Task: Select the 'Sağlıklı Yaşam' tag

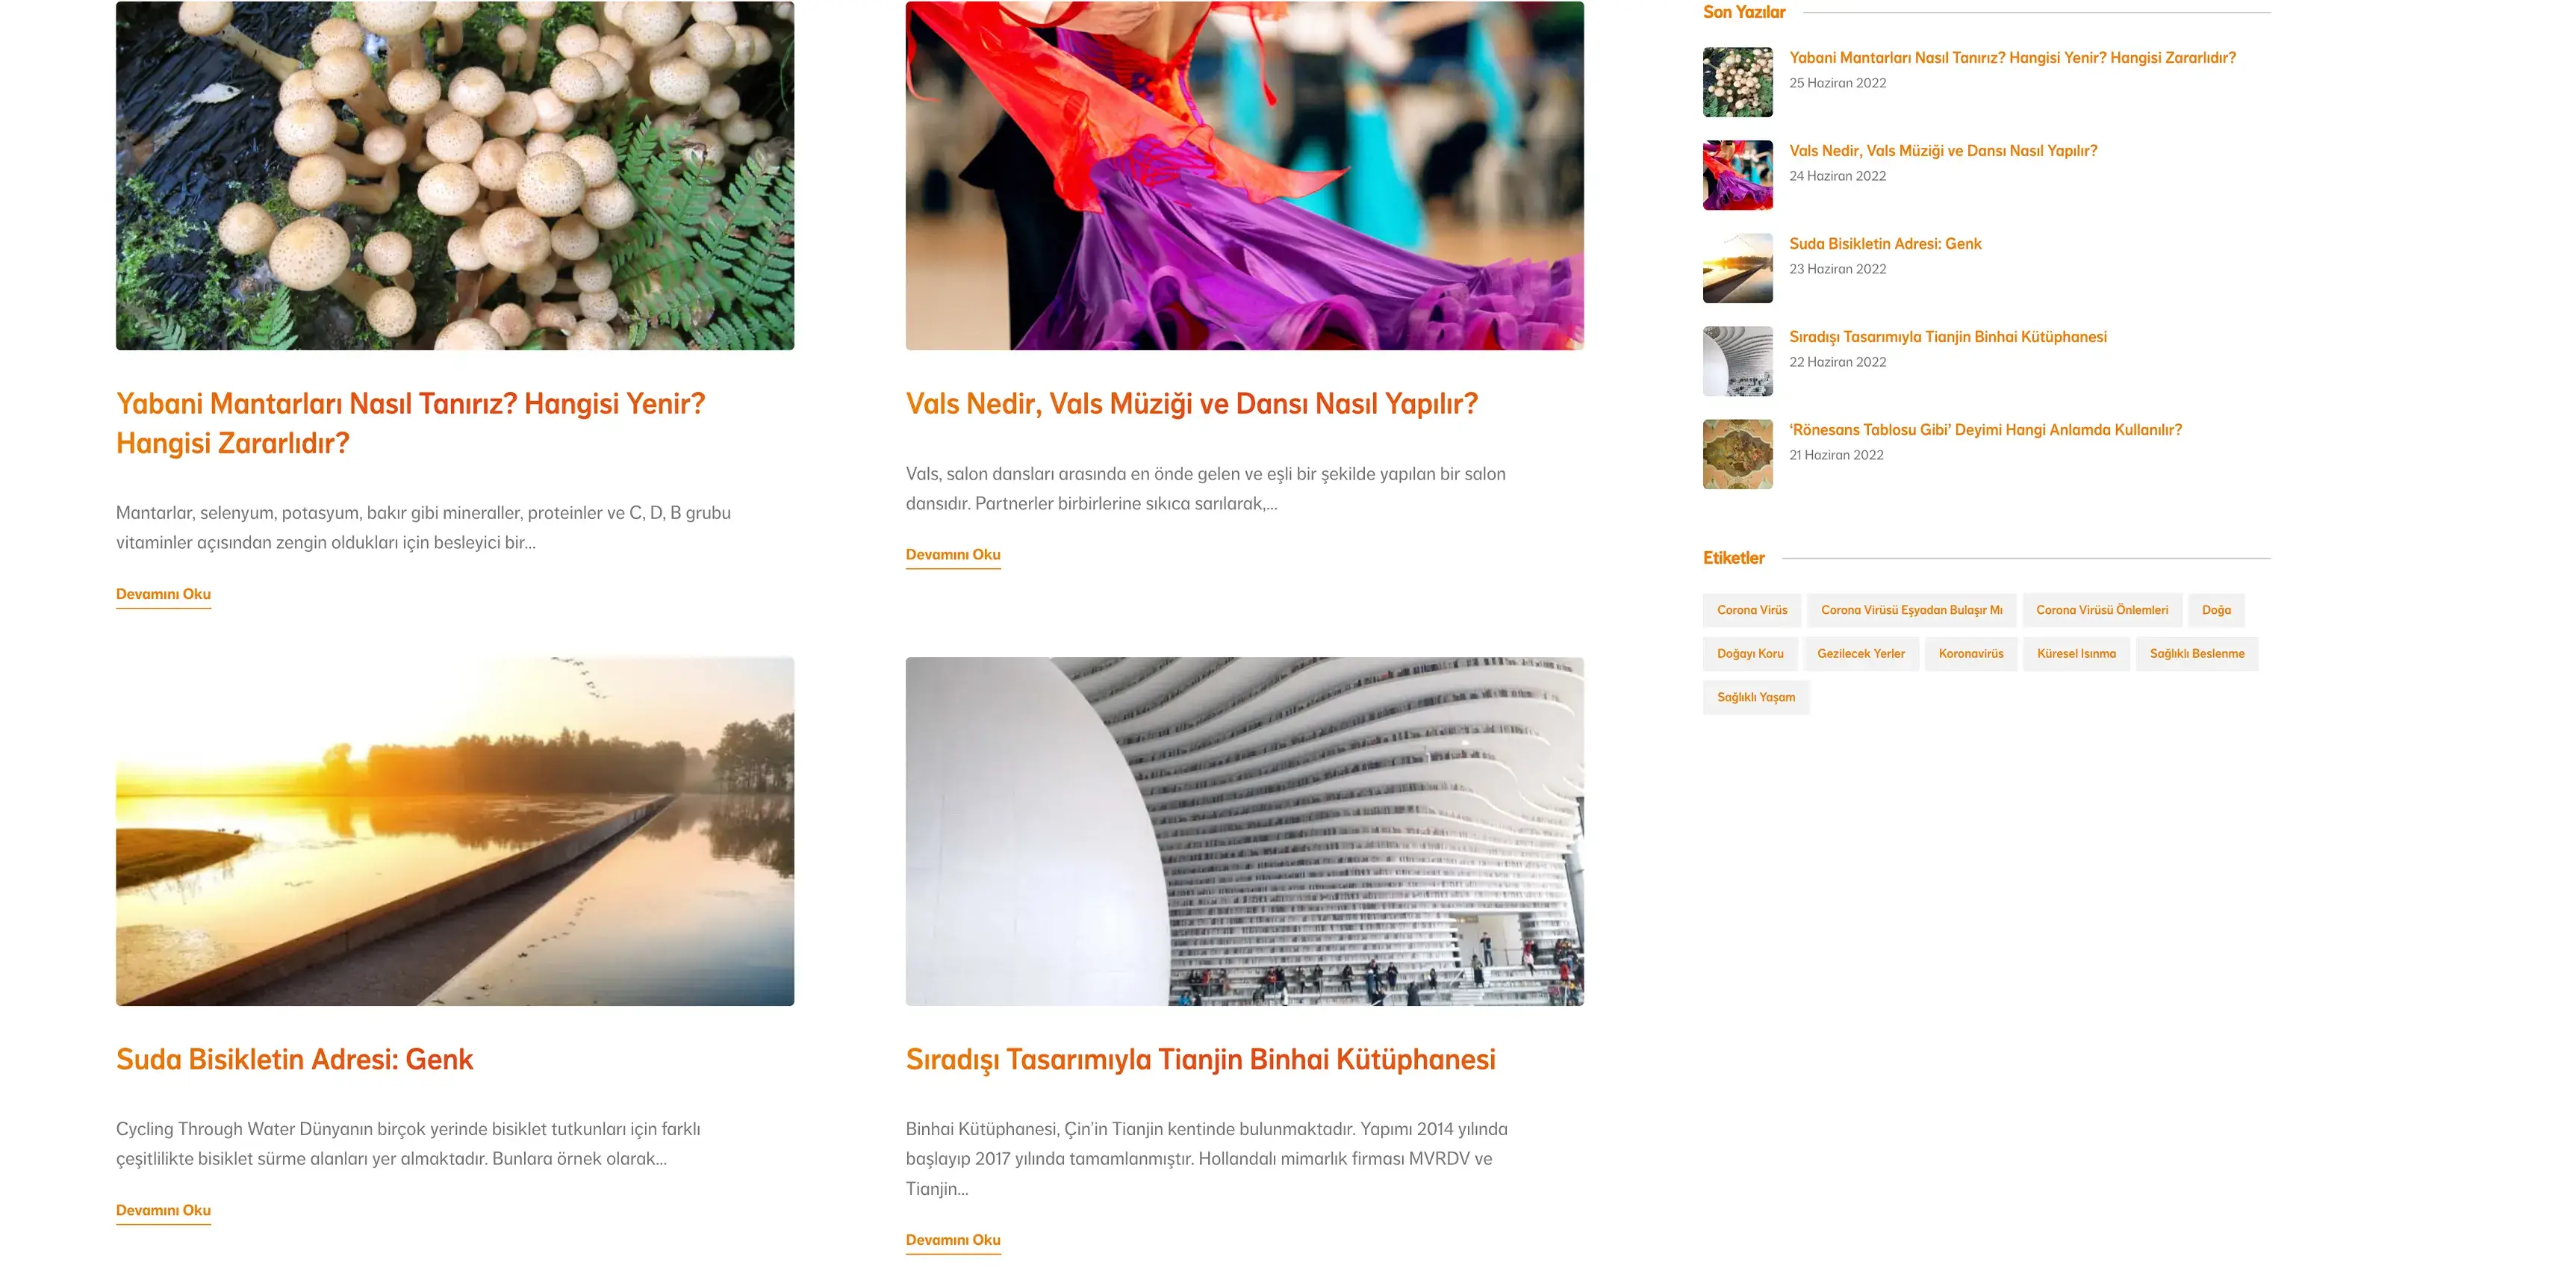Action: (x=1756, y=698)
